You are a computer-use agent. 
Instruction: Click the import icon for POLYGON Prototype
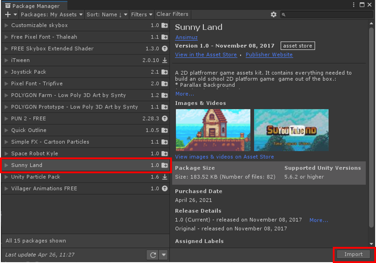[x=164, y=107]
